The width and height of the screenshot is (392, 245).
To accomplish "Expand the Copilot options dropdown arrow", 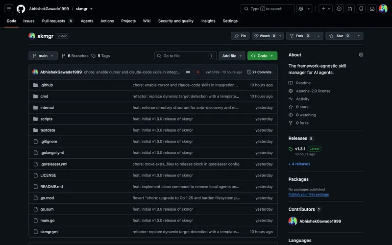I will (309, 9).
